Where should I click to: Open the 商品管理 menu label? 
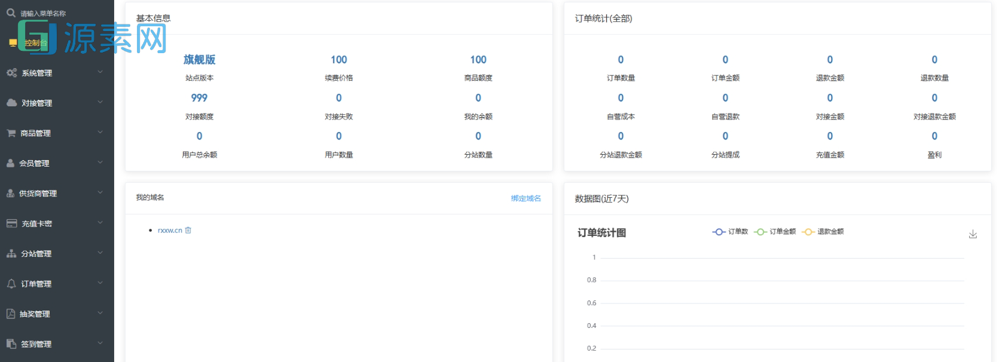click(36, 133)
